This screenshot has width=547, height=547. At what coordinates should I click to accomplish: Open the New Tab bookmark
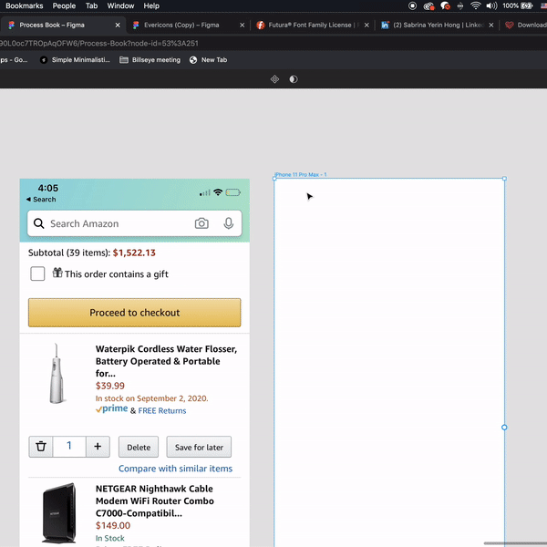208,60
